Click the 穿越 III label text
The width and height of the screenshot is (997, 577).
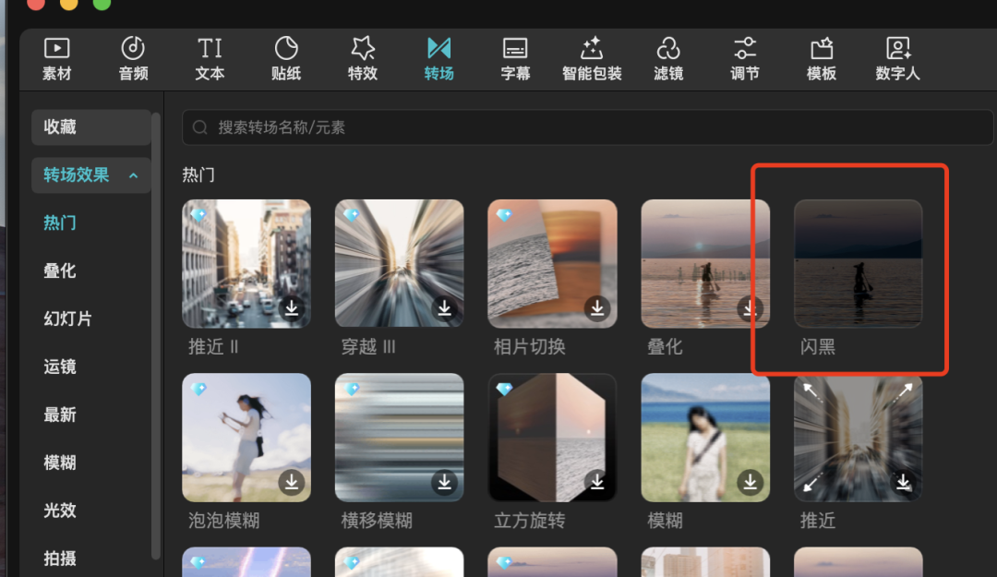pos(368,347)
